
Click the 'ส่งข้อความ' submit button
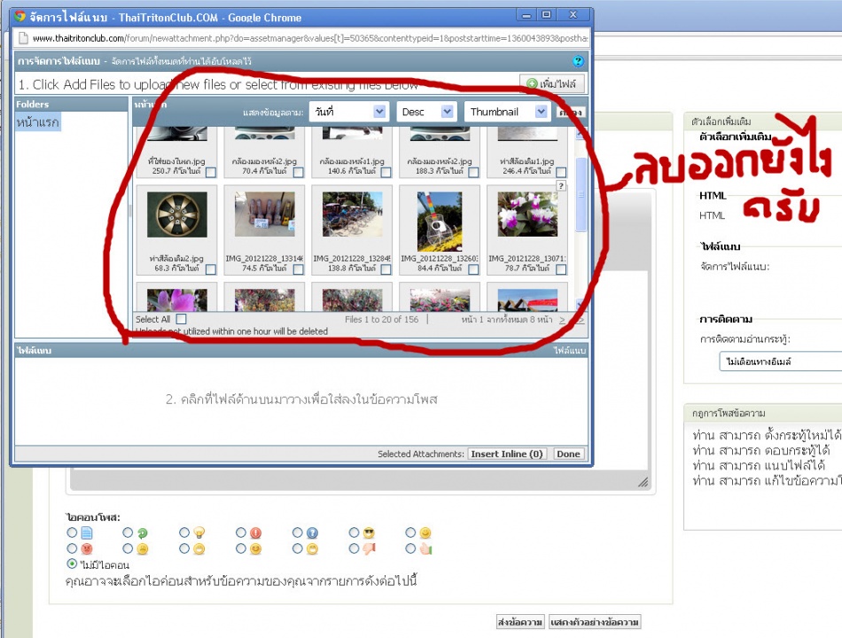click(x=519, y=622)
